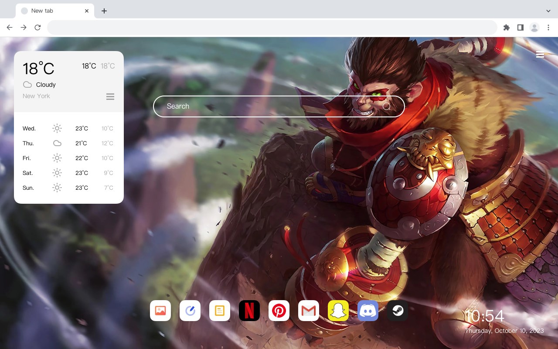The width and height of the screenshot is (558, 349).
Task: Open the Gmail shortcut icon
Action: [x=309, y=311]
